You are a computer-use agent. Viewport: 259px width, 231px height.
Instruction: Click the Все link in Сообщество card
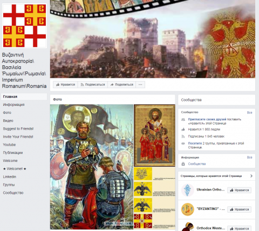(x=249, y=113)
